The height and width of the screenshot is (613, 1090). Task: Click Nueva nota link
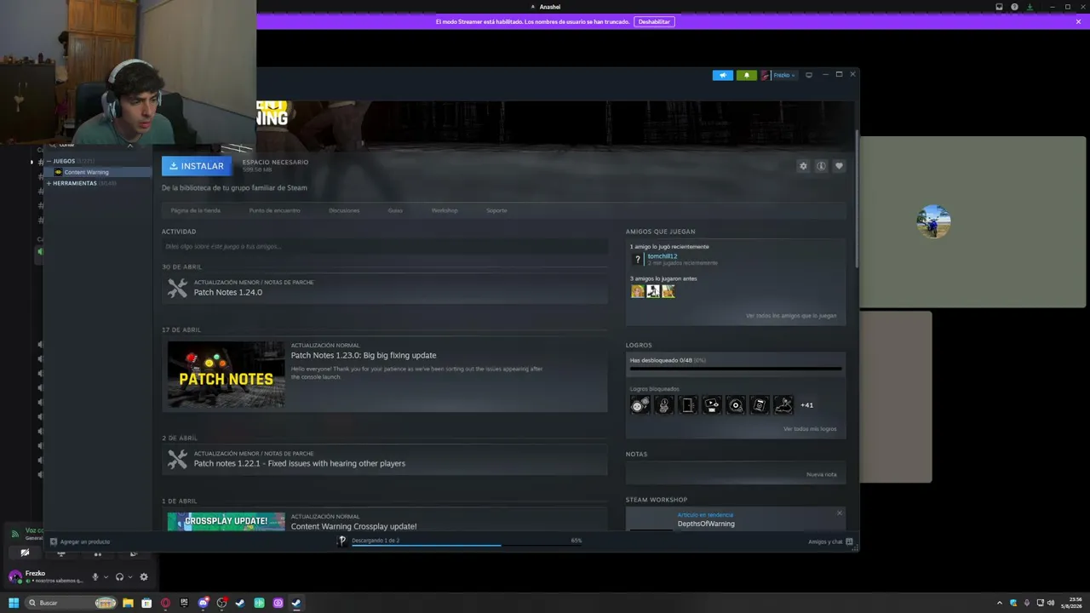(822, 474)
